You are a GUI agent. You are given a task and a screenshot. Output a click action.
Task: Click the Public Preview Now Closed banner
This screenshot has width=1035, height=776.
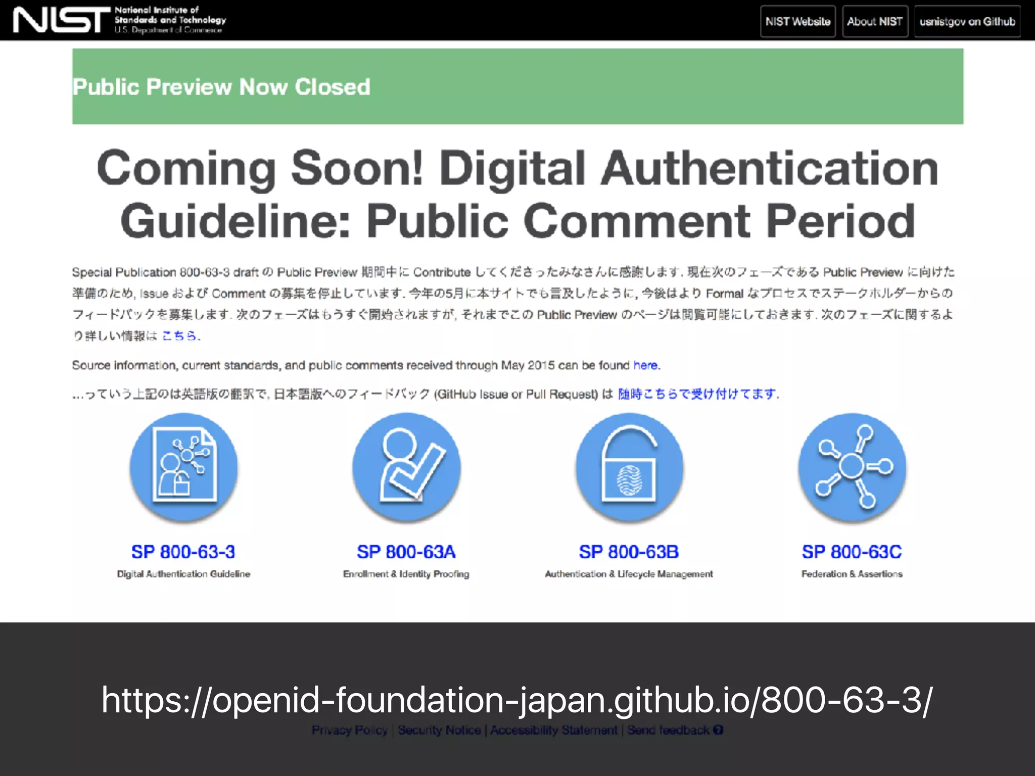517,86
